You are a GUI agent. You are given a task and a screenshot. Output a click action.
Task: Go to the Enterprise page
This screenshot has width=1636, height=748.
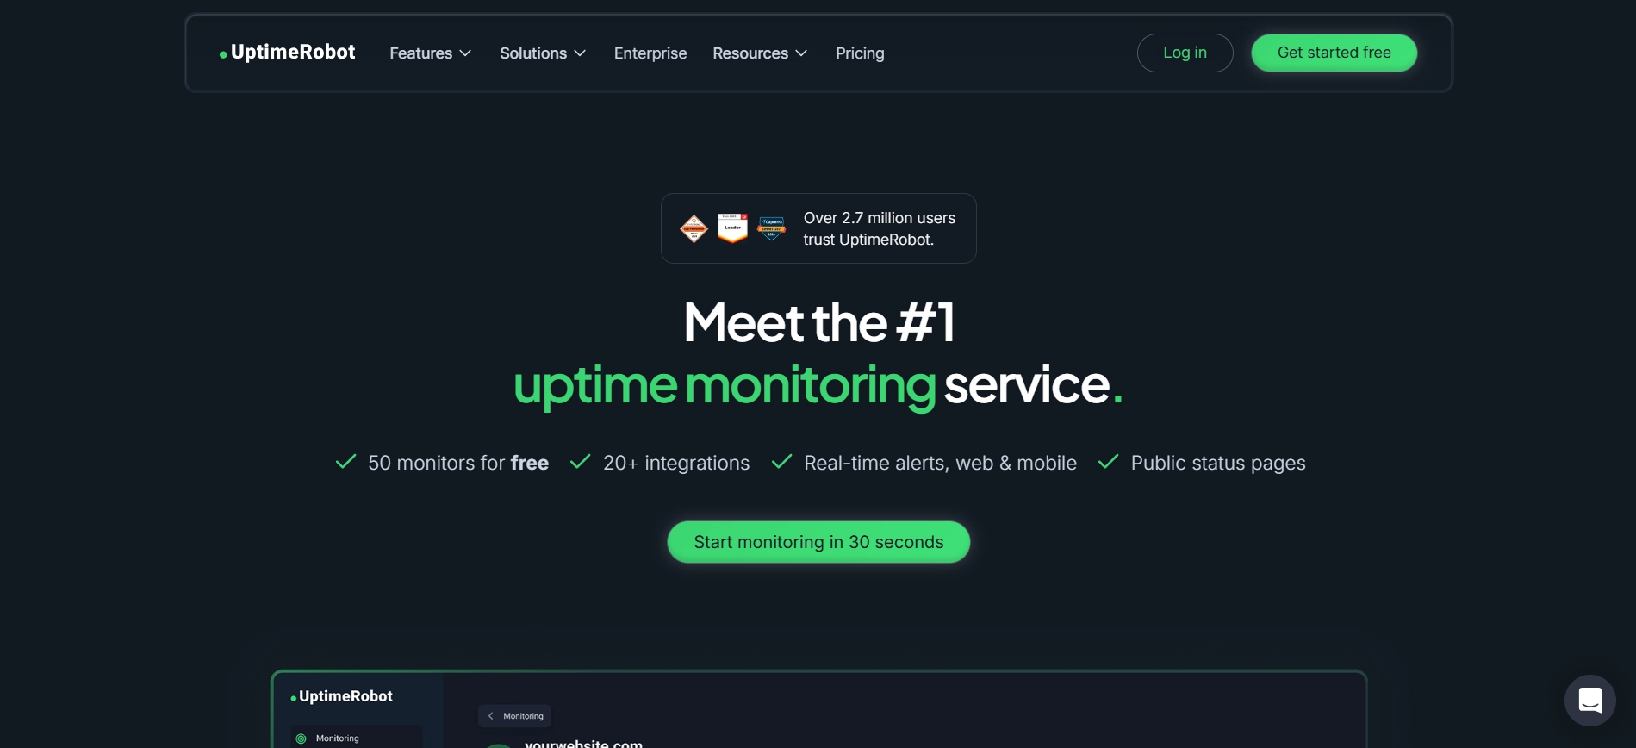tap(650, 53)
